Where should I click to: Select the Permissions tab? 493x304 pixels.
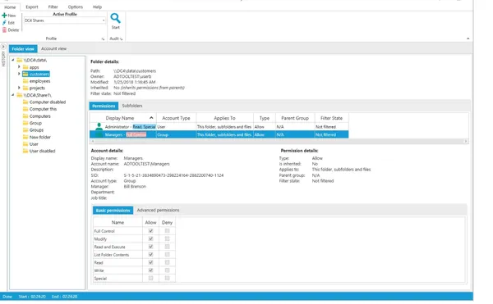[x=104, y=106]
